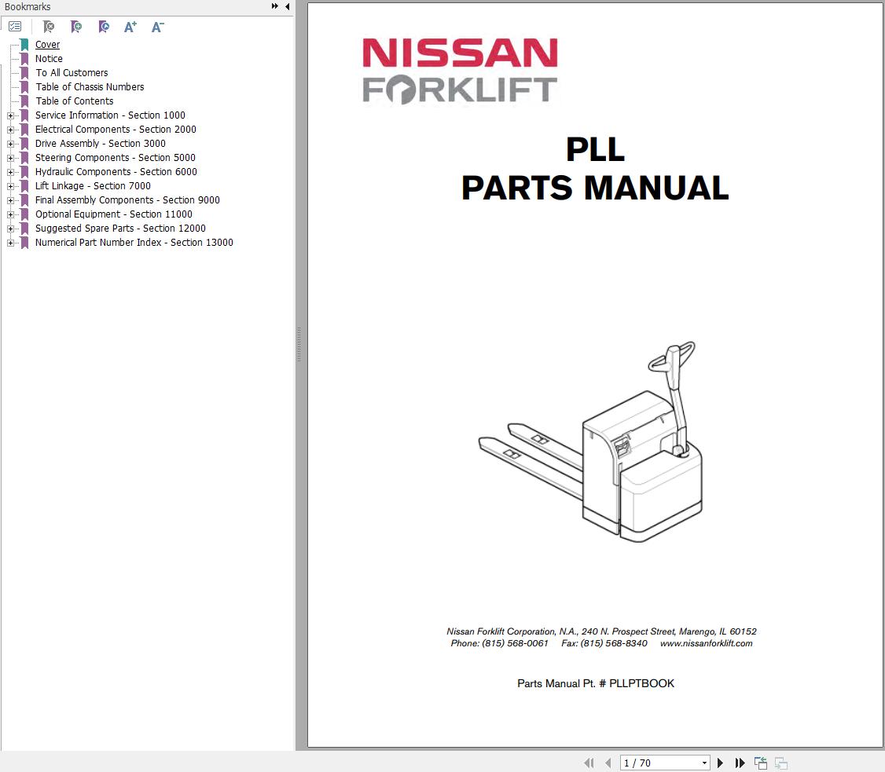Click the next view icon in status bar
This screenshot has width=885, height=772.
tap(781, 763)
